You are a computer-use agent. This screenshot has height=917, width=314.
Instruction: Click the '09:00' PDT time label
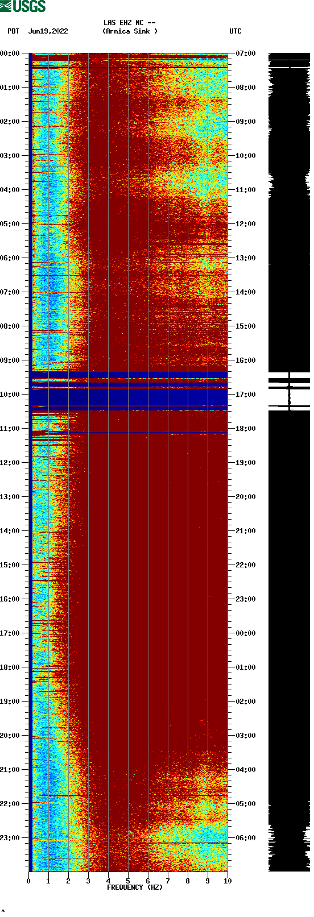10,360
